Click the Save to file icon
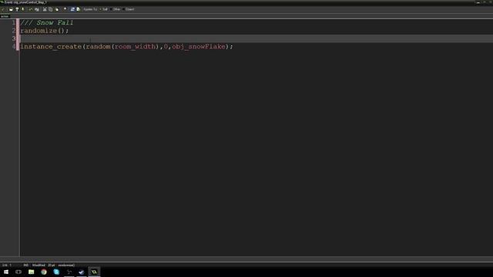This screenshot has height=277, width=493. click(17, 9)
